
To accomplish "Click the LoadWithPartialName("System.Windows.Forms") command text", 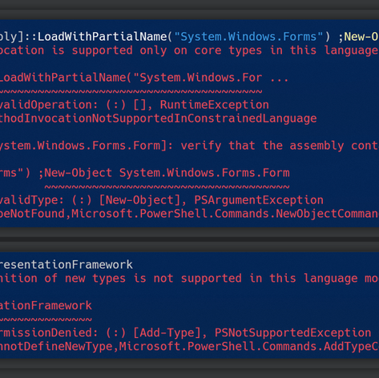I will [x=184, y=37].
